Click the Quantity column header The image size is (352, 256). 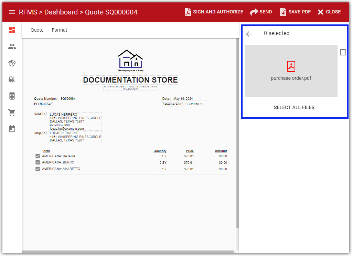coord(160,151)
